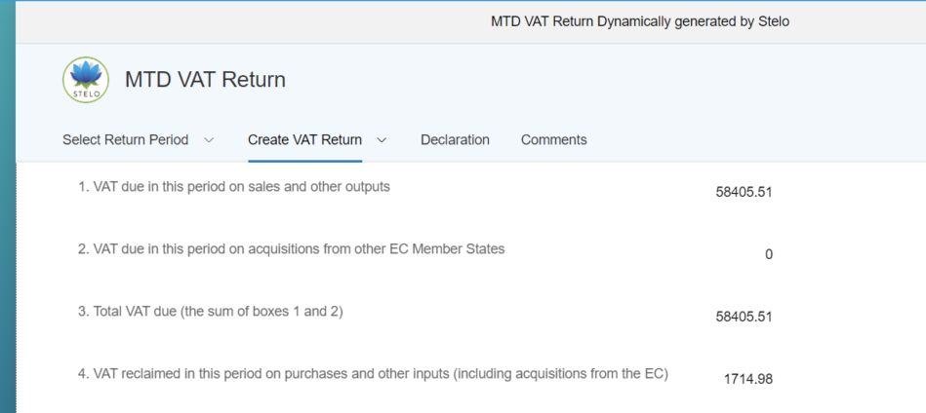Click the 'VAT due on sales and other outputs' label
Viewport: 926px width, 413px height.
(234, 187)
